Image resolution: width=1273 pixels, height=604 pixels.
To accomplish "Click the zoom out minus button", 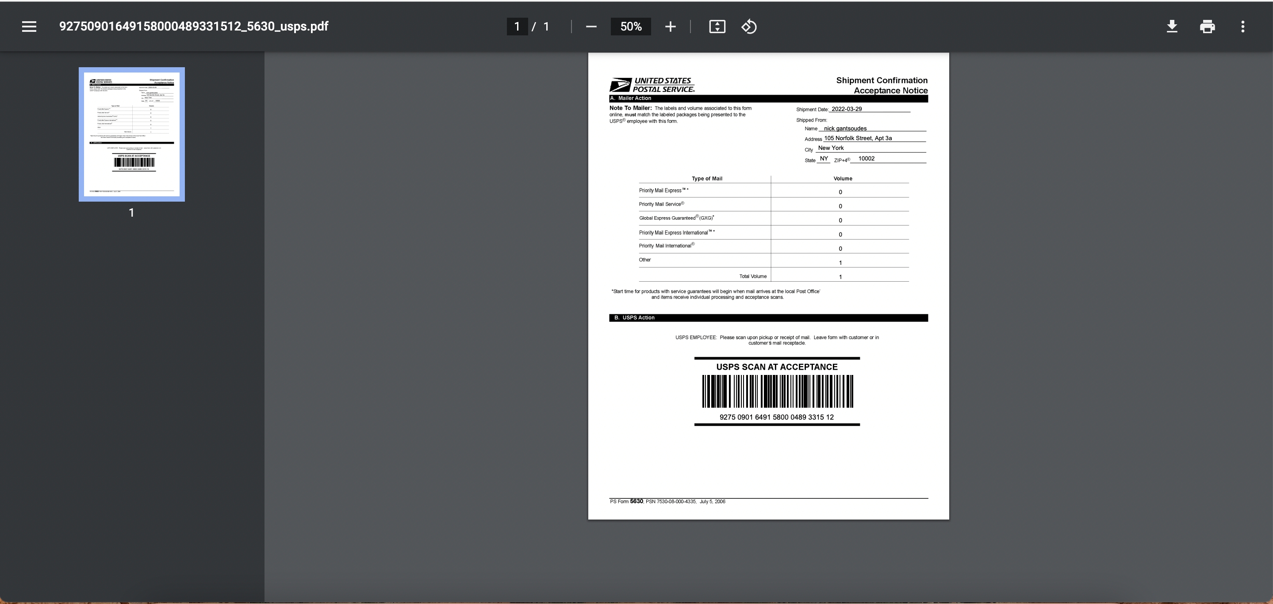I will pos(591,27).
